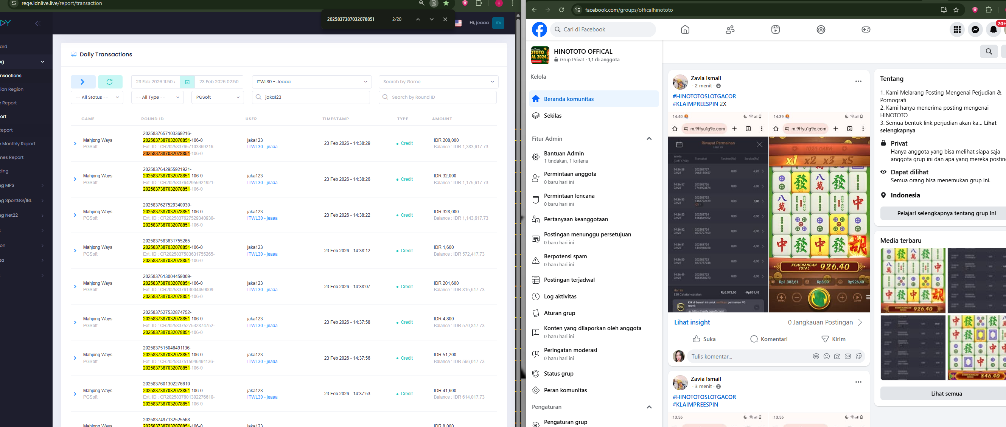Click the Cari di Facebook search box
The image size is (1006, 427).
click(x=603, y=30)
